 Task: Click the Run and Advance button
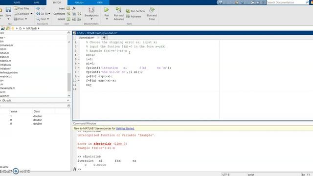118,13
